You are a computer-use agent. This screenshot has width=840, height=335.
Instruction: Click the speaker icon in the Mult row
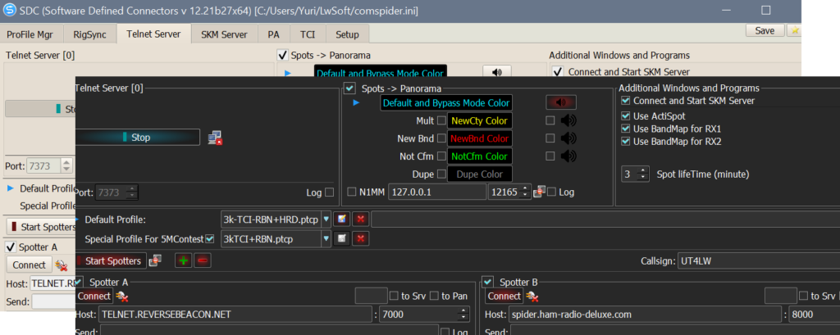568,120
